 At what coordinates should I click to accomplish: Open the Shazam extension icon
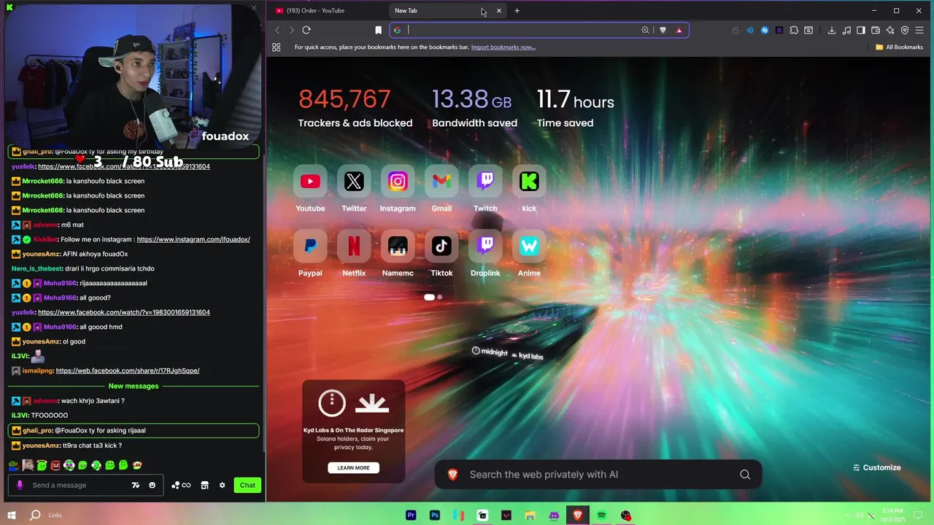pos(765,30)
